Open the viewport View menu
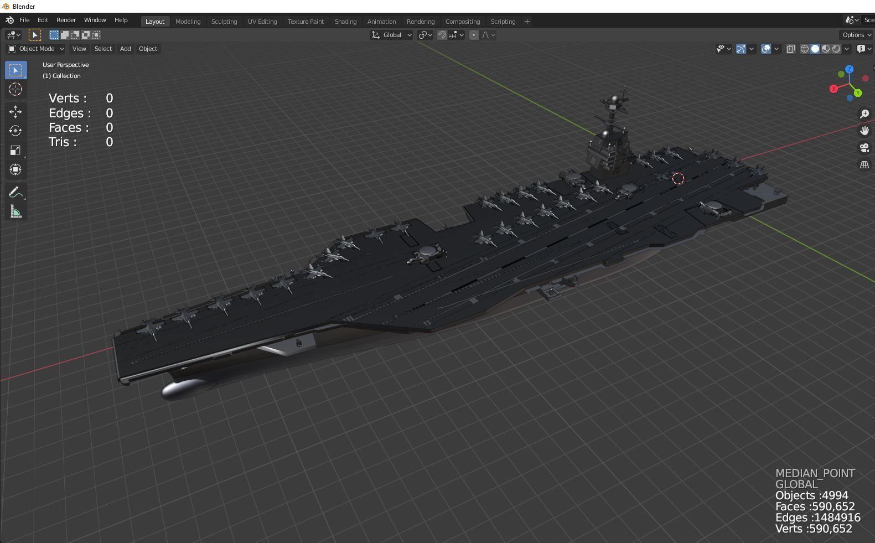 pyautogui.click(x=79, y=49)
